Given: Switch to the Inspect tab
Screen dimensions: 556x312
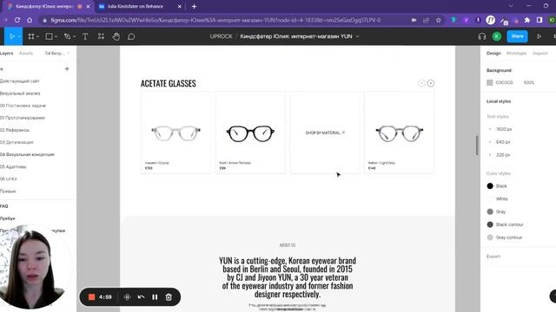Looking at the screenshot, I should [x=540, y=53].
